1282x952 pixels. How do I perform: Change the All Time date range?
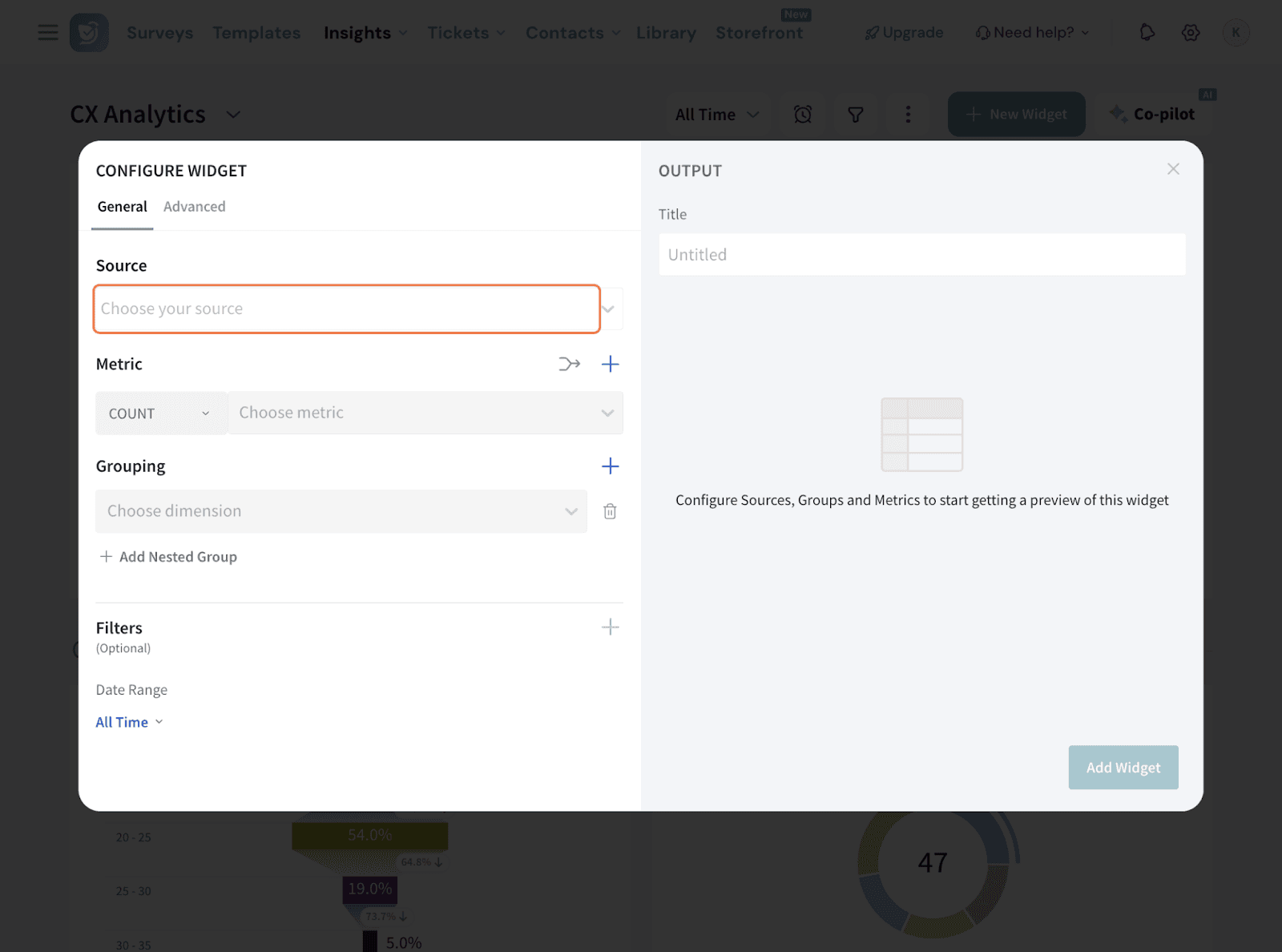(129, 722)
